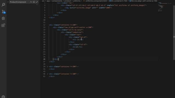Select the 'src' breadcrumb segment
Image resolution: width=175 pixels, height=98 pixels.
(x=43, y=1)
